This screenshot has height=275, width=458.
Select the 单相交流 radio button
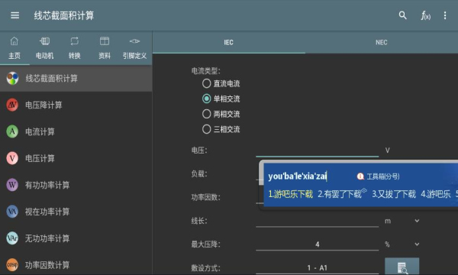(207, 99)
